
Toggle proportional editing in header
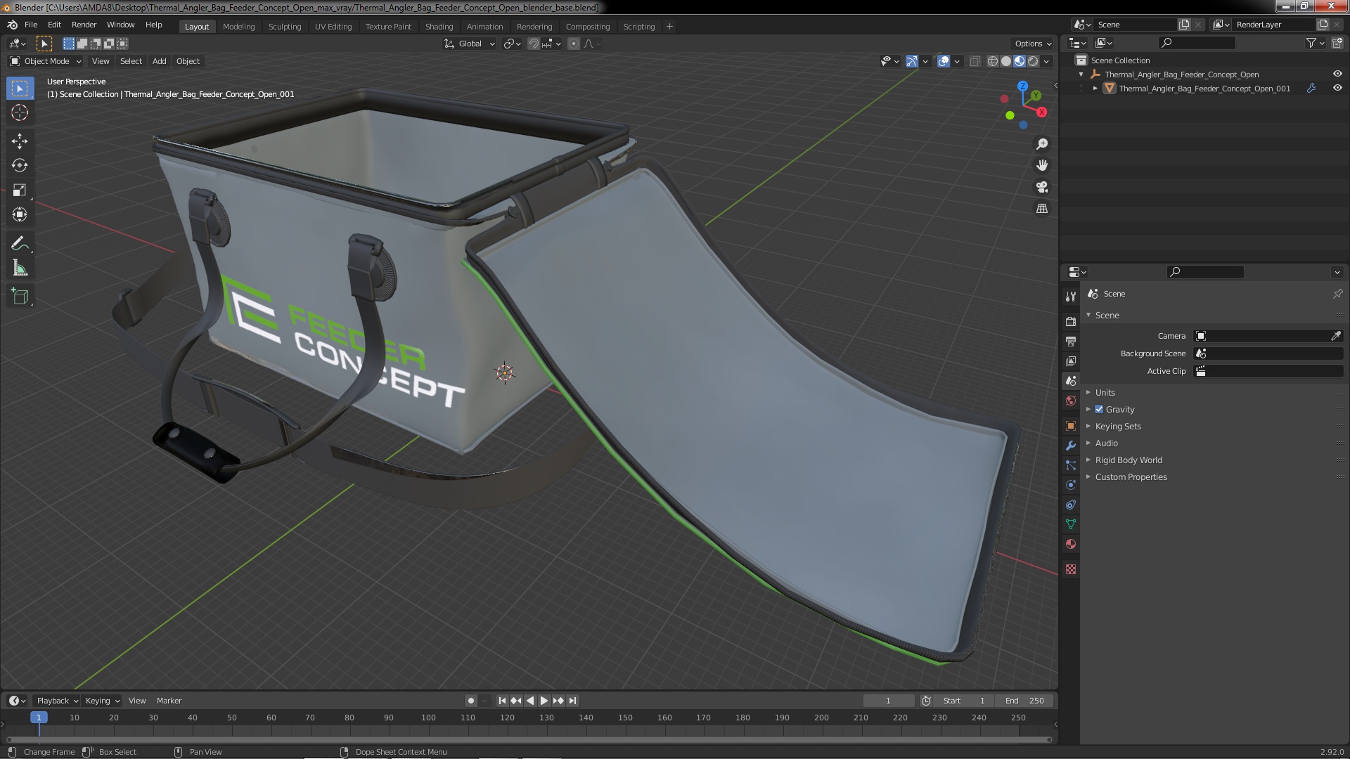[574, 44]
